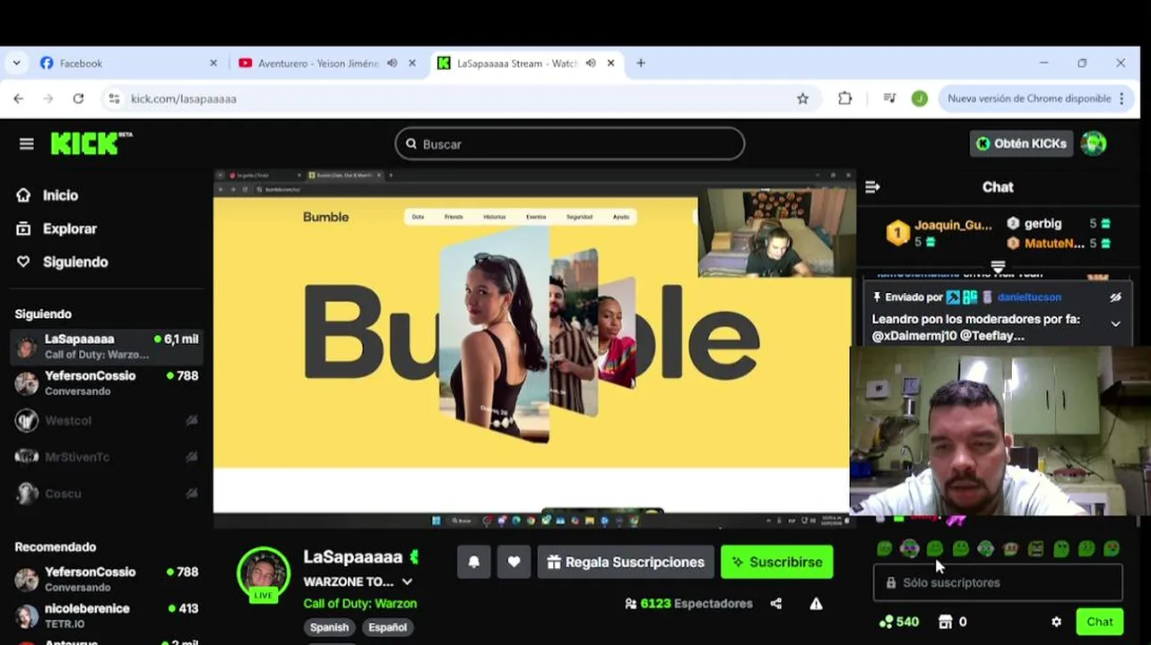Switch to Aventurero - Yeison Jiménez tab

(326, 64)
